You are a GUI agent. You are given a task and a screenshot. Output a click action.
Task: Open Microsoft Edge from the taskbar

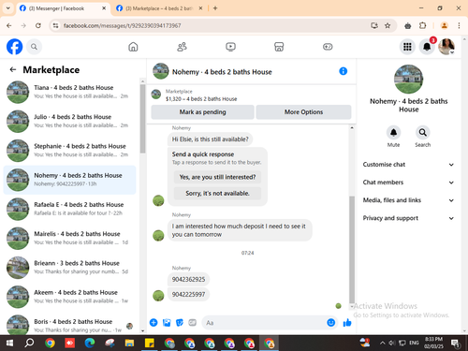[x=90, y=344]
